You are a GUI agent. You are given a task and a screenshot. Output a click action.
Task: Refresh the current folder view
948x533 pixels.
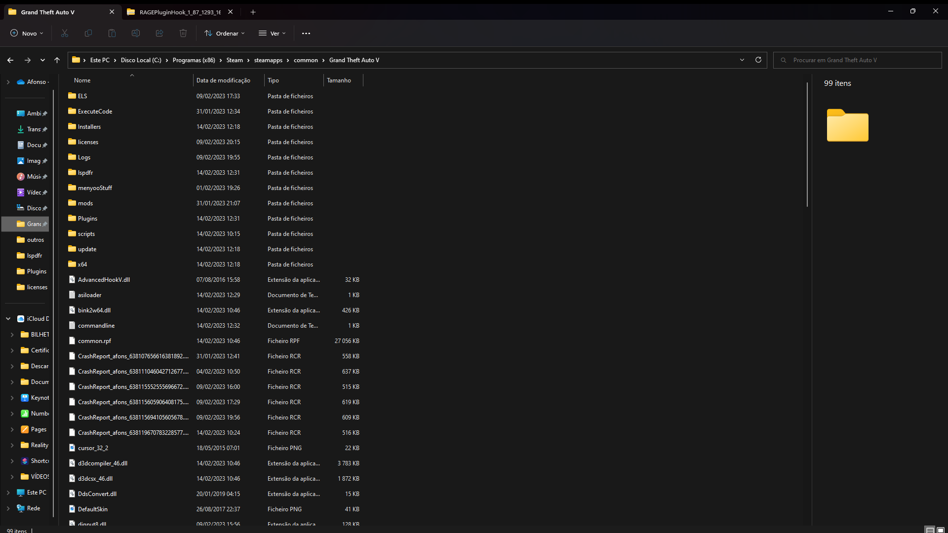point(758,60)
